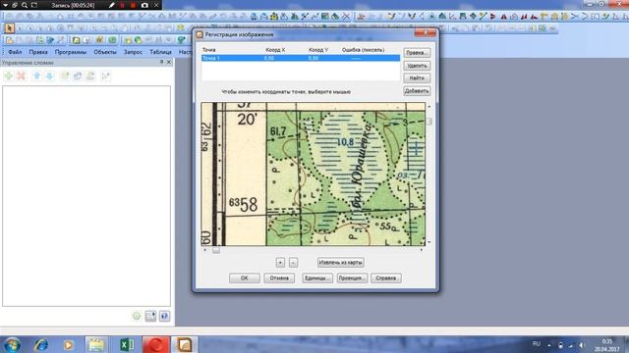Click the Коорд X column header

pyautogui.click(x=275, y=50)
